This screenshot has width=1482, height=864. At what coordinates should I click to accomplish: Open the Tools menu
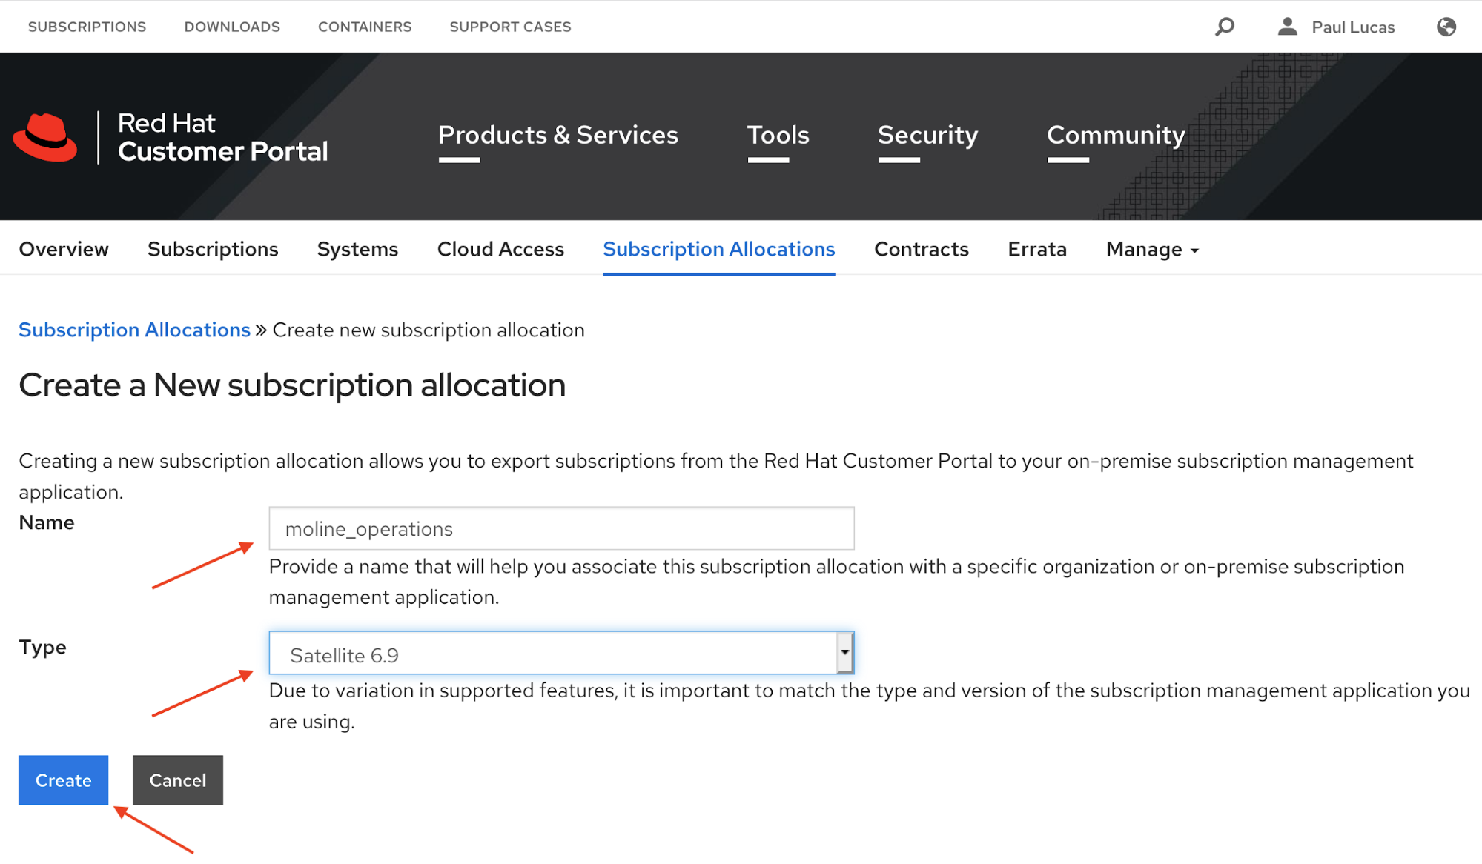click(778, 136)
